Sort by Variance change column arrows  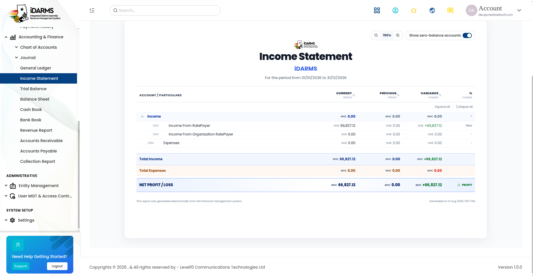(440, 95)
